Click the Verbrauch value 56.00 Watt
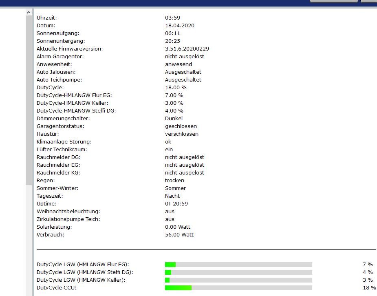Viewport: 377px width, 296px height. (179, 235)
